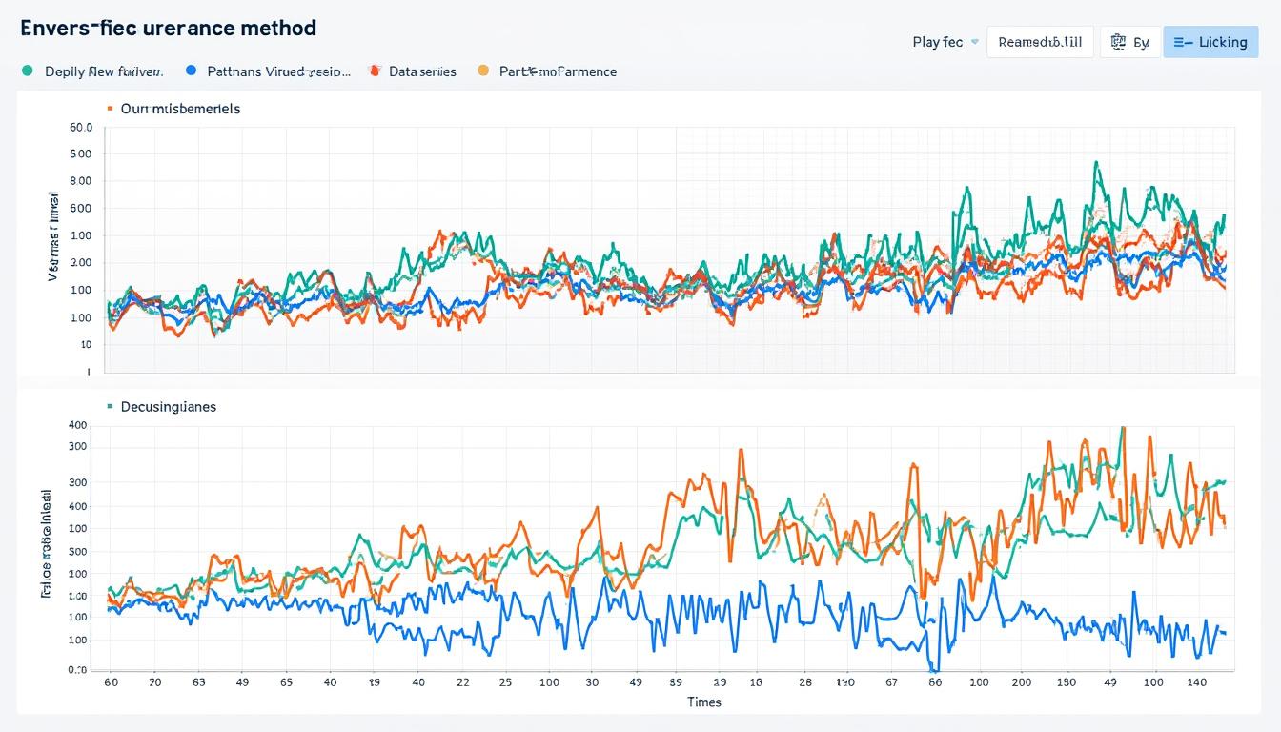The image size is (1281, 732).
Task: Click the orange PartFemoFarmence color swatch
Action: (x=482, y=71)
